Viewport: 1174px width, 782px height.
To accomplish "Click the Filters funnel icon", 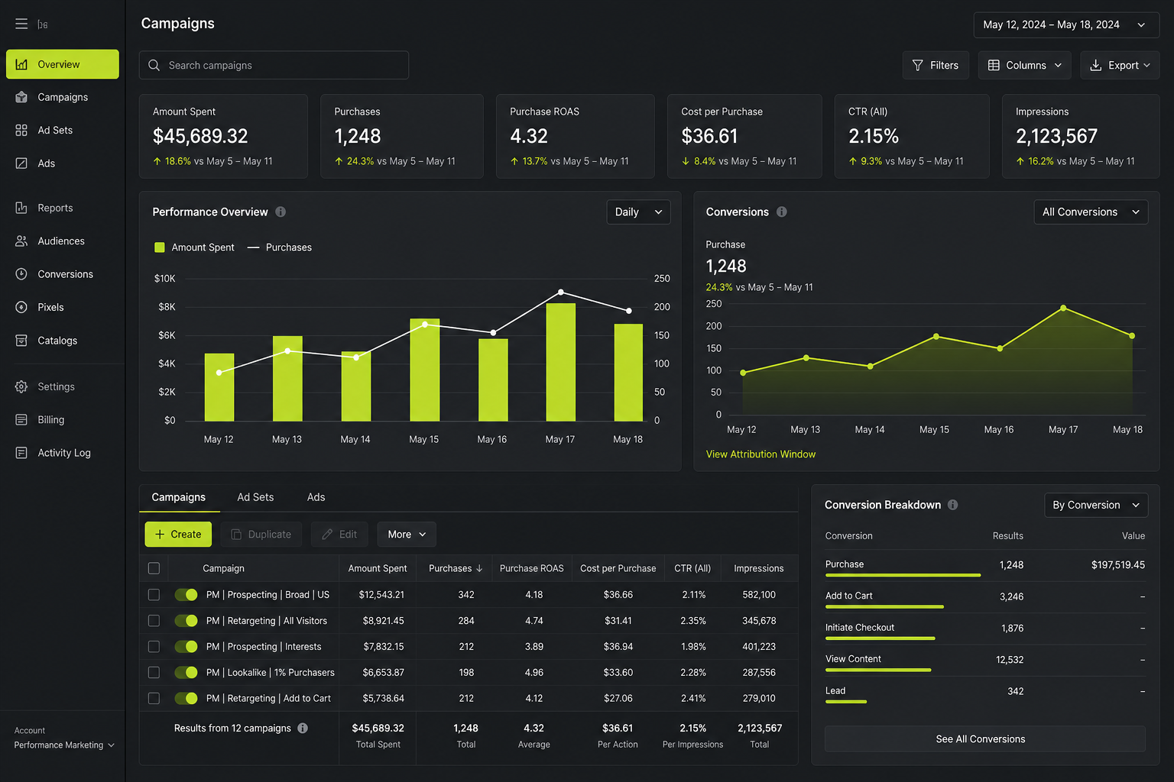I will click(x=918, y=66).
